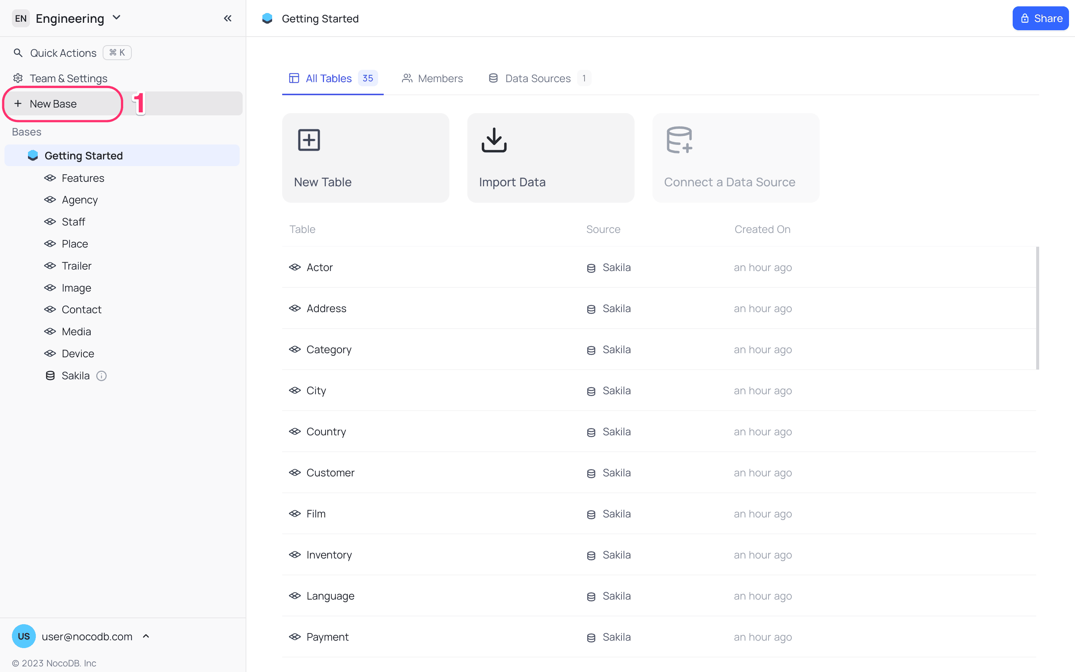This screenshot has width=1075, height=672.
Task: Click the Source column header
Action: point(603,229)
